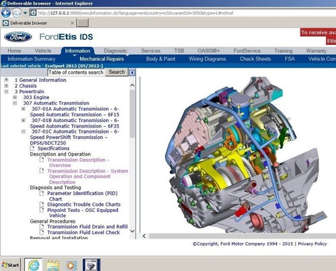The width and height of the screenshot is (336, 271).
Task: Collapse 307 Automatic Transmission node
Action: pyautogui.click(x=15, y=103)
